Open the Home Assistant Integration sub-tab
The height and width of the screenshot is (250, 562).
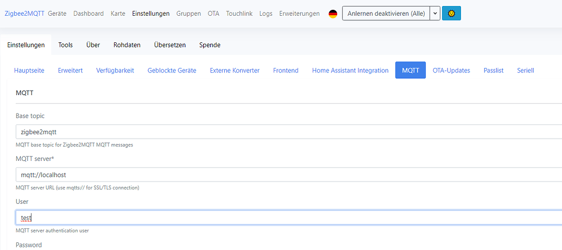click(350, 71)
